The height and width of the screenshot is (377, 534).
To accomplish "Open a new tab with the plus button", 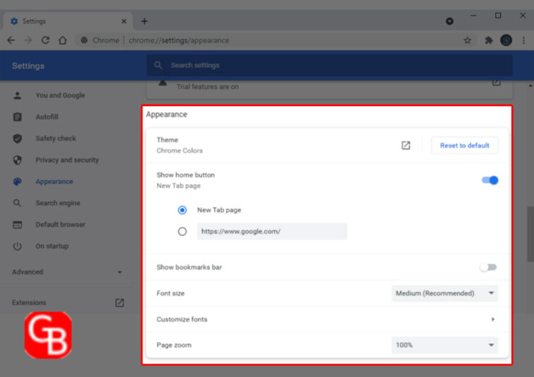I will coord(144,21).
